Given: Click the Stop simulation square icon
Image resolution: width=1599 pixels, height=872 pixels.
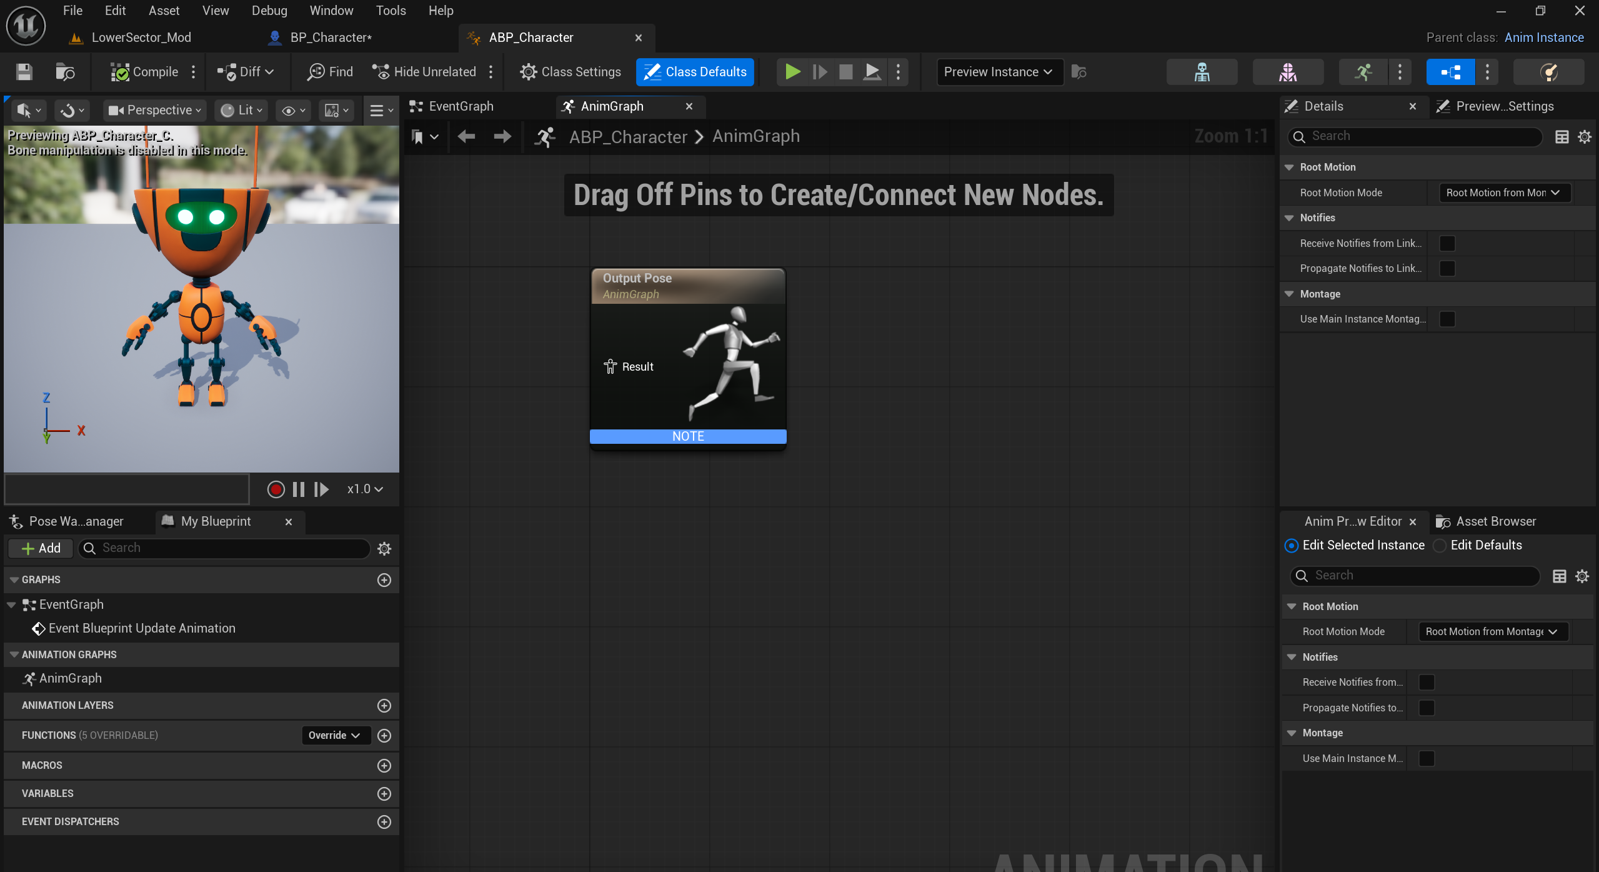Looking at the screenshot, I should (x=845, y=72).
